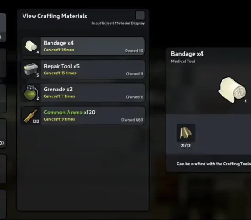
Task: Click the 'Can craft 1 times' text
Action: (59, 50)
